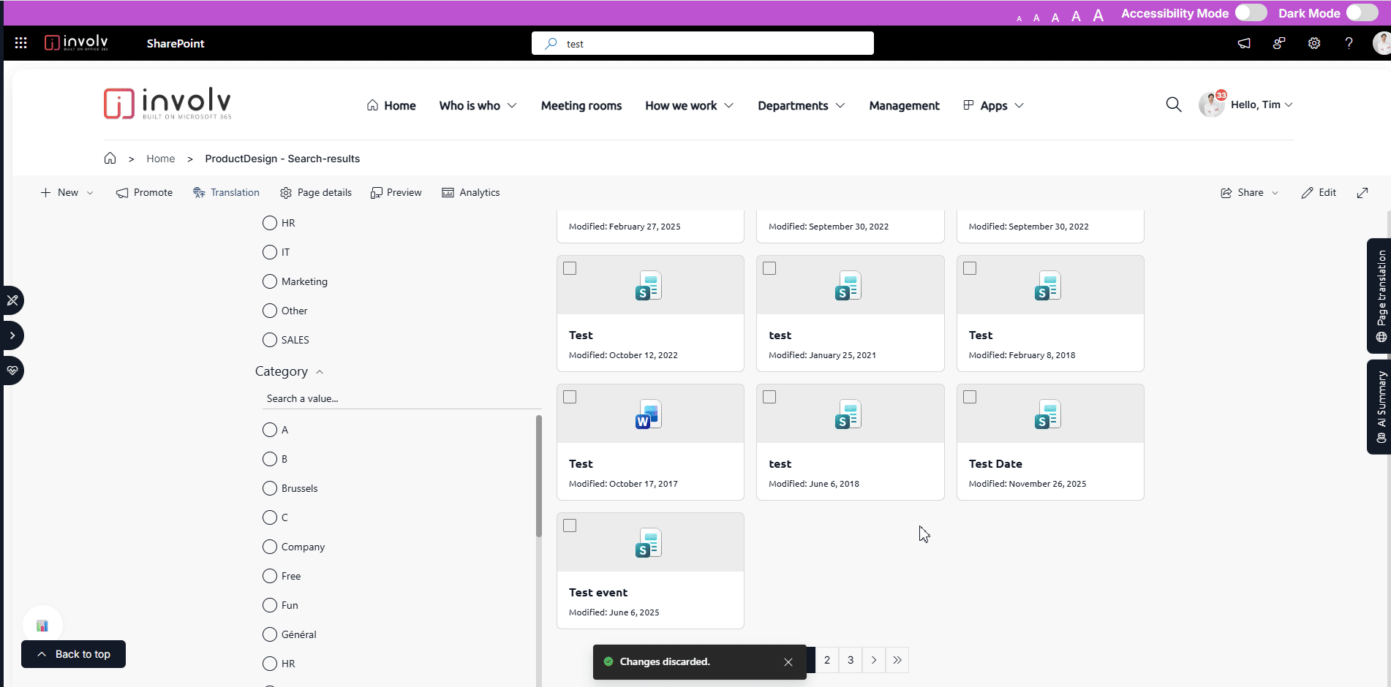Screen dimensions: 1391x687
Task: Click the breadcrumb home icon
Action: [110, 158]
